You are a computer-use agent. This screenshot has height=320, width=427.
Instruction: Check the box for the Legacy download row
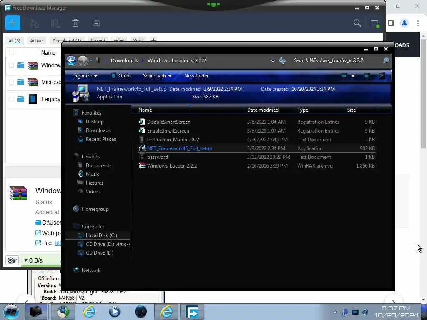pos(11,99)
